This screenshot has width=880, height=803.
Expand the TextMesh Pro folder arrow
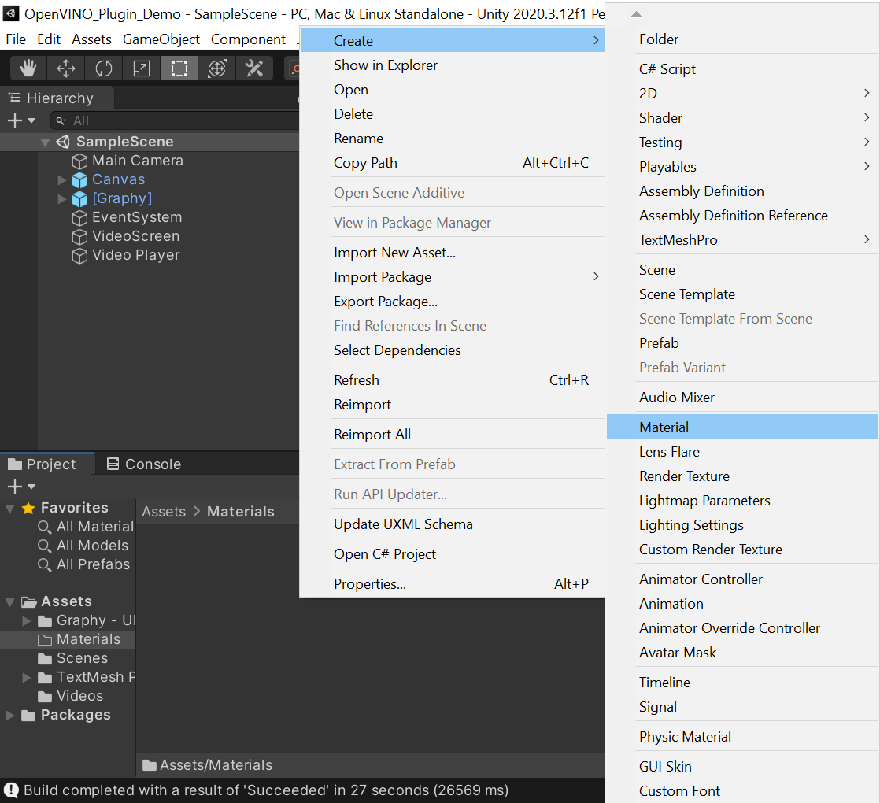coord(27,677)
